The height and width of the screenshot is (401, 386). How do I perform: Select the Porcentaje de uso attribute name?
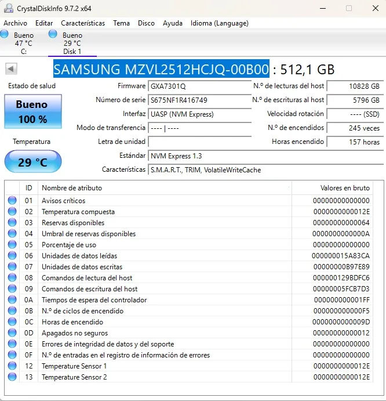[x=69, y=245]
